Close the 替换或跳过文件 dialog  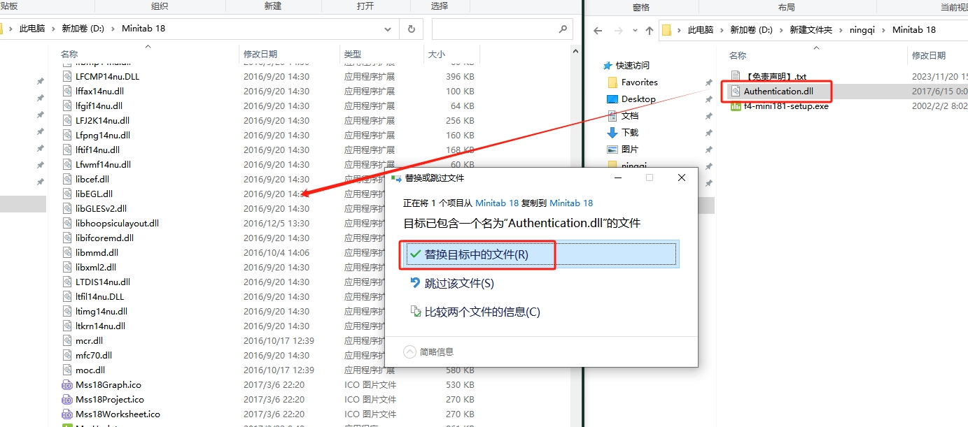coord(682,178)
